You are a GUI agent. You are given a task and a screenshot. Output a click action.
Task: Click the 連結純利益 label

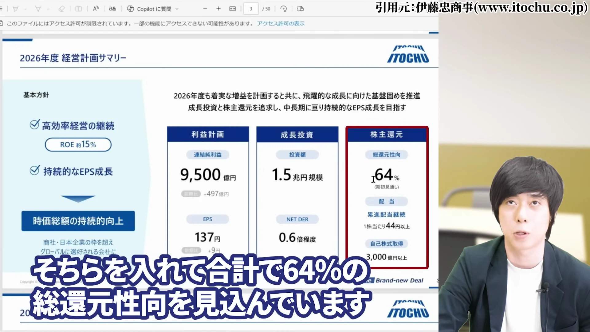coord(208,155)
